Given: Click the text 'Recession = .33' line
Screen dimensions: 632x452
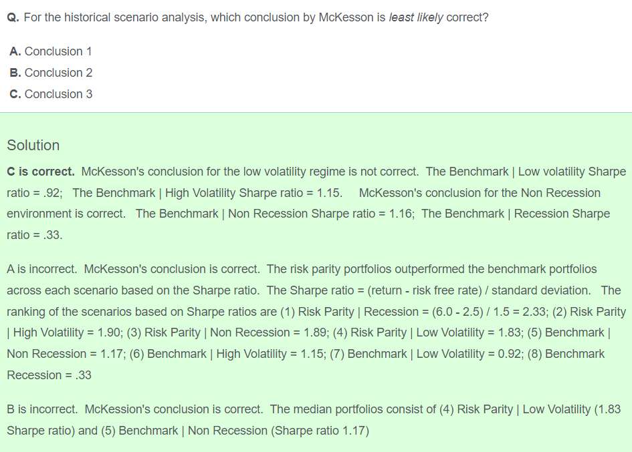Looking at the screenshot, I should point(49,375).
